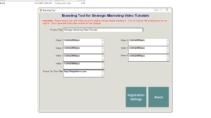Click Video 5 scroll up arrow
This screenshot has height=118, width=211.
pyautogui.click(x=168, y=48)
